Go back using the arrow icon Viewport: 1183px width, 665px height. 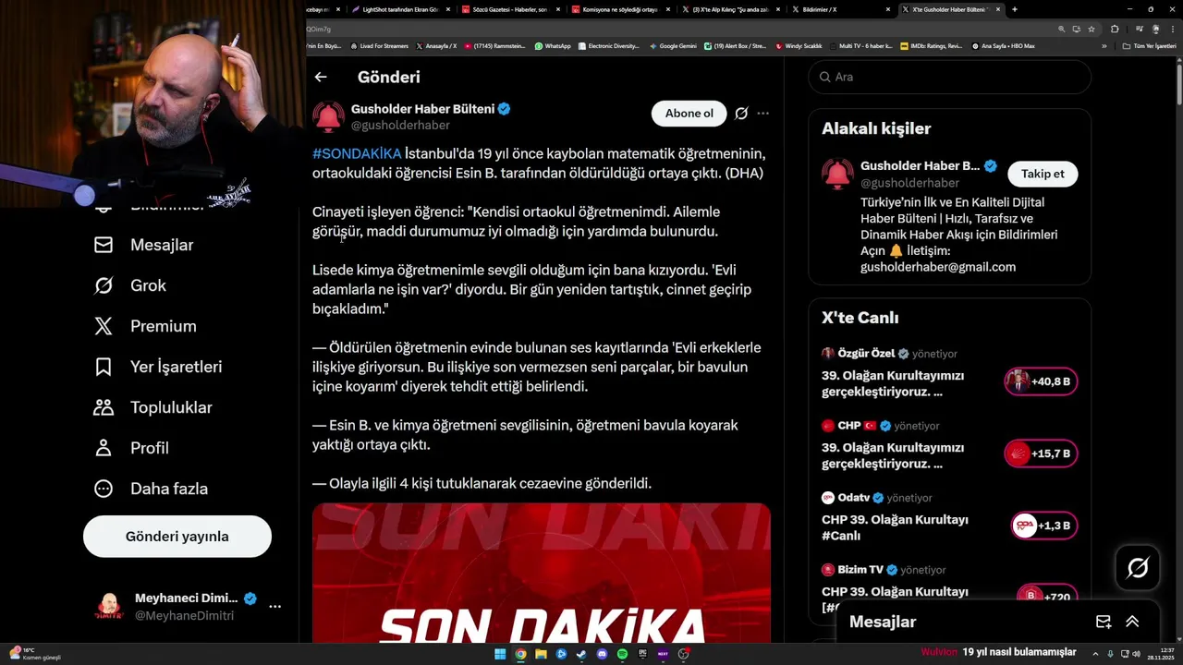click(x=321, y=78)
